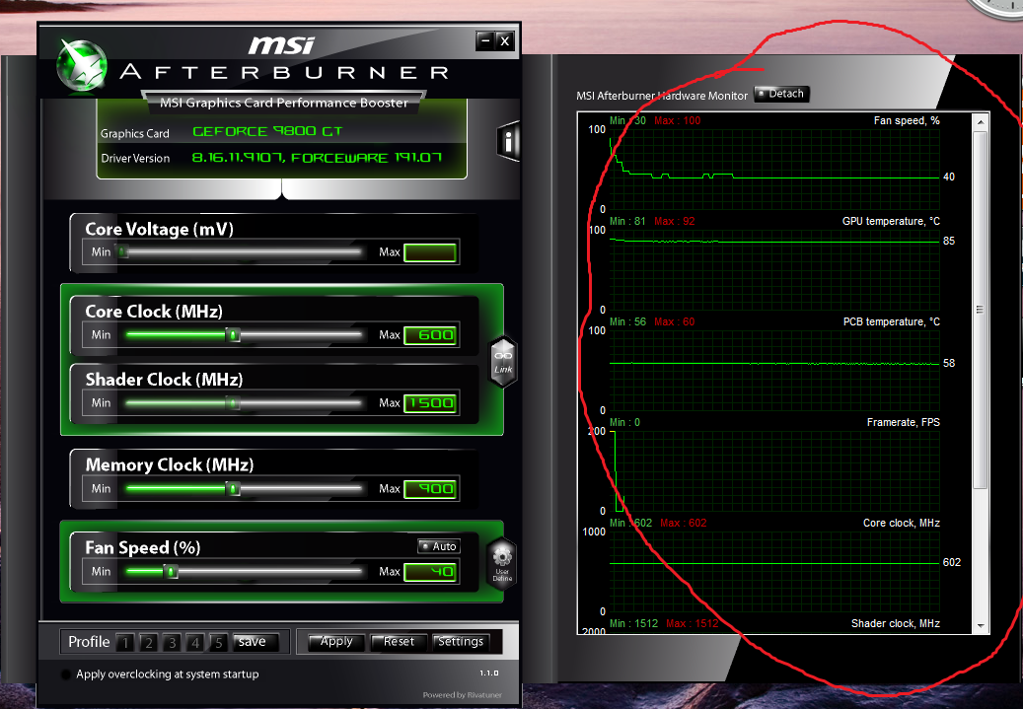The image size is (1023, 709).
Task: Detach the hardware monitor
Action: [781, 94]
